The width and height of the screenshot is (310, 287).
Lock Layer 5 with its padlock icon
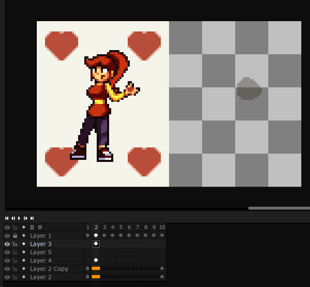(x=14, y=252)
